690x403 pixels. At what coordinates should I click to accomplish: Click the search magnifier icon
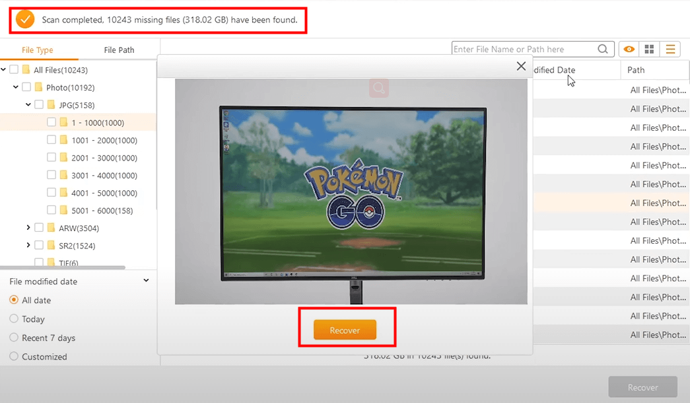[602, 48]
